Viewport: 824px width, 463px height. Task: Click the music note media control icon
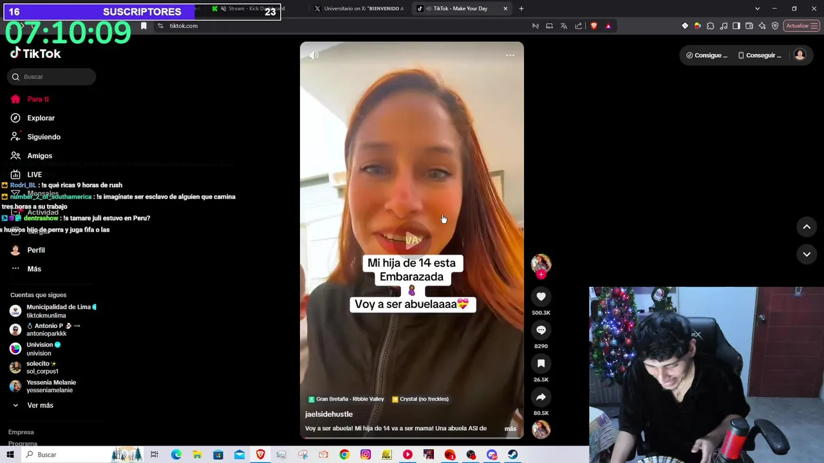(724, 26)
